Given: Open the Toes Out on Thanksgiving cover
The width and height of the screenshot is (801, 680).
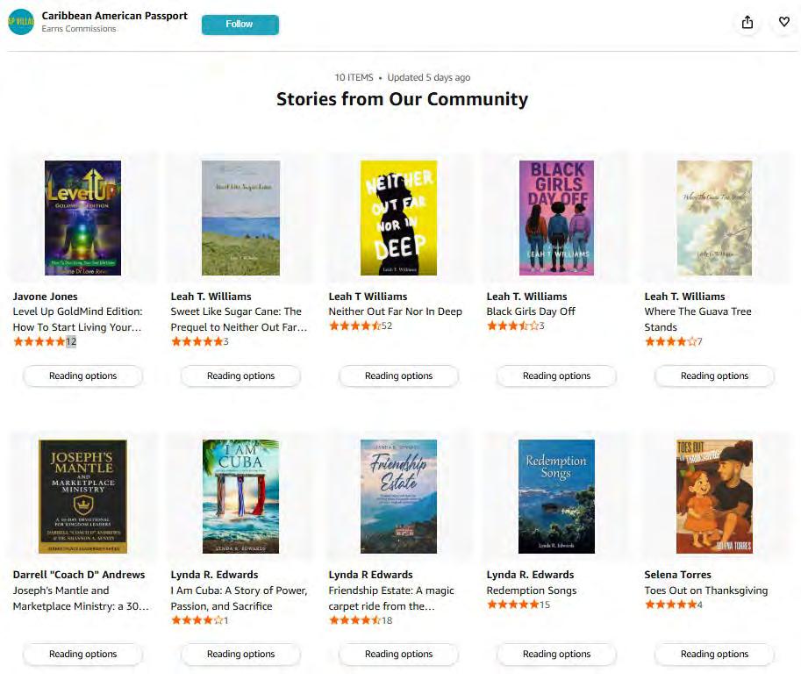Looking at the screenshot, I should click(x=714, y=496).
